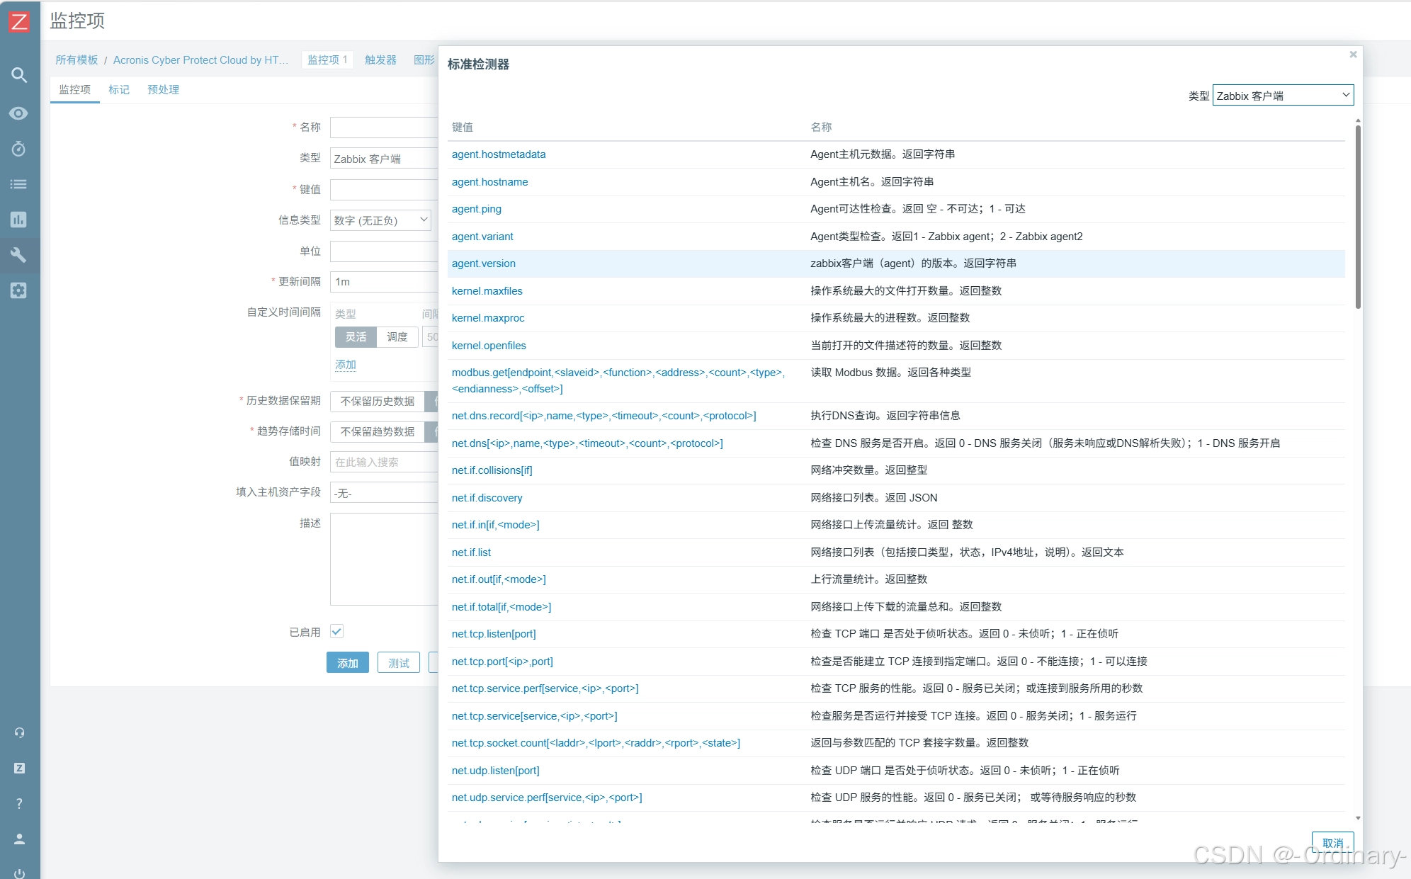
Task: Open the Inventory list icon
Action: [19, 184]
